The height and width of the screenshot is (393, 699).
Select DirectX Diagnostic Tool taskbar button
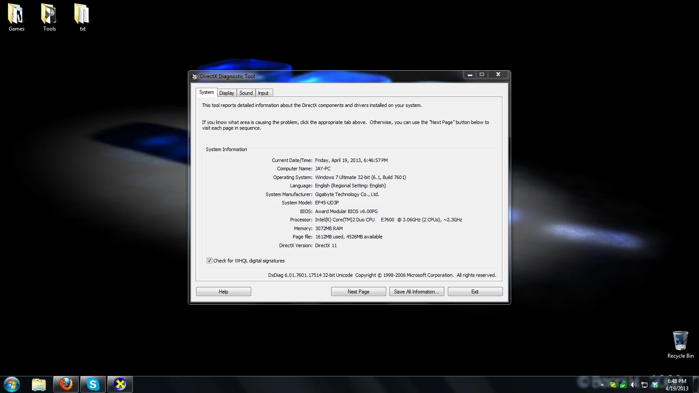click(120, 384)
